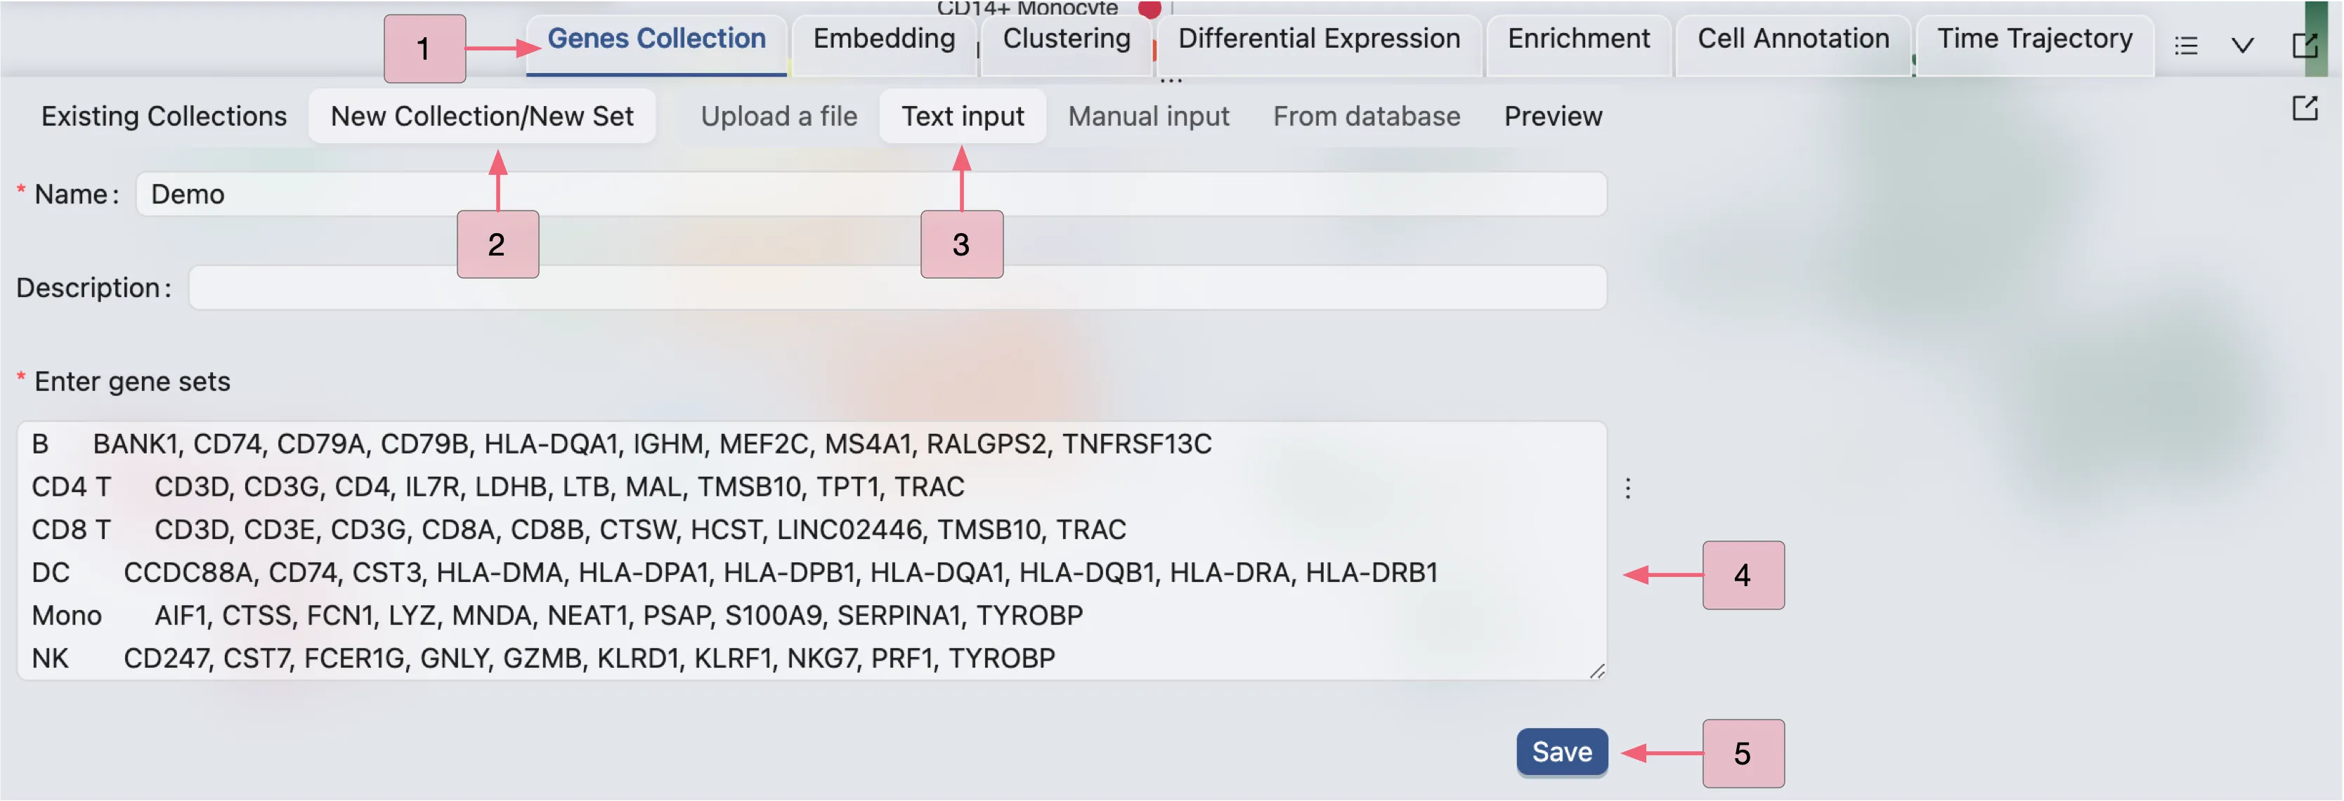
Task: Open the Clustering tab
Action: (x=1067, y=39)
